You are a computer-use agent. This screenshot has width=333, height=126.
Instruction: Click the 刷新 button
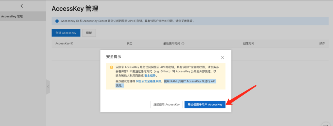click(x=89, y=33)
